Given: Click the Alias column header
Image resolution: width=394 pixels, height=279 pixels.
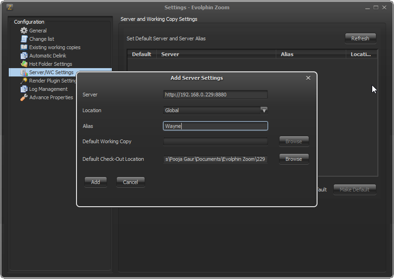Looking at the screenshot, I should (311, 54).
